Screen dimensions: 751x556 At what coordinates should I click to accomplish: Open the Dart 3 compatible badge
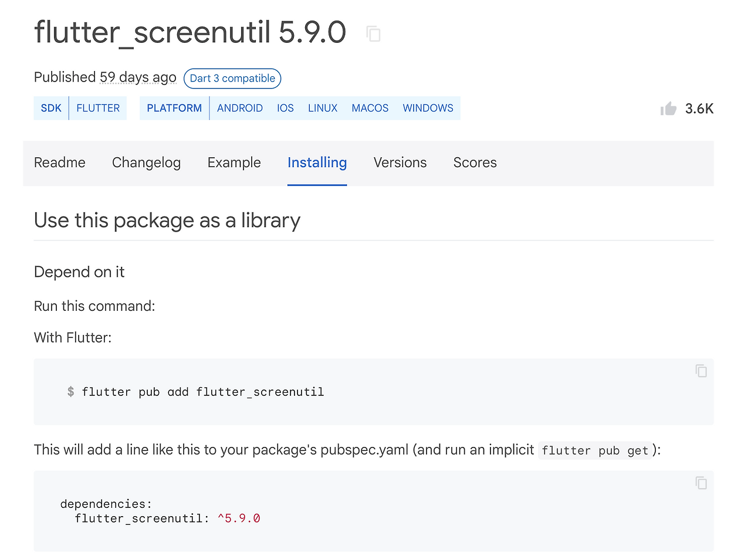(232, 78)
